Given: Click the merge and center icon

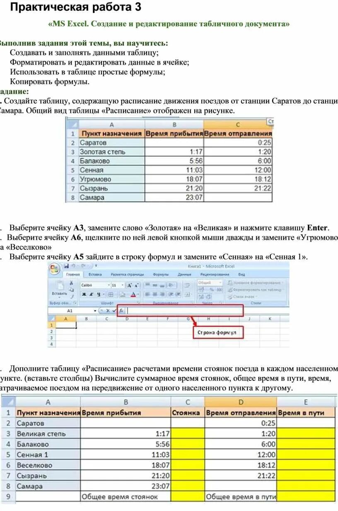Looking at the screenshot, I should [187, 294].
